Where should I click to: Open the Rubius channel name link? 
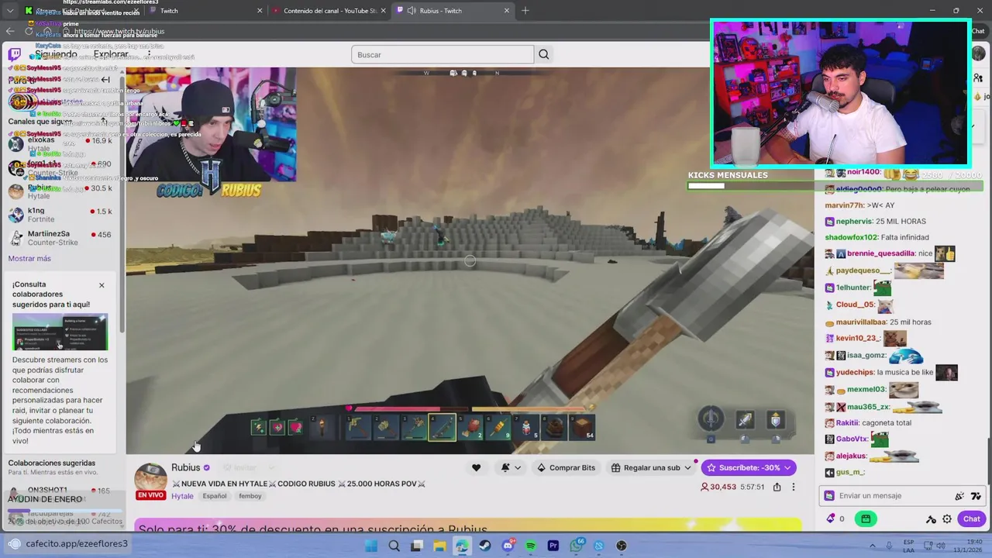[x=186, y=467]
